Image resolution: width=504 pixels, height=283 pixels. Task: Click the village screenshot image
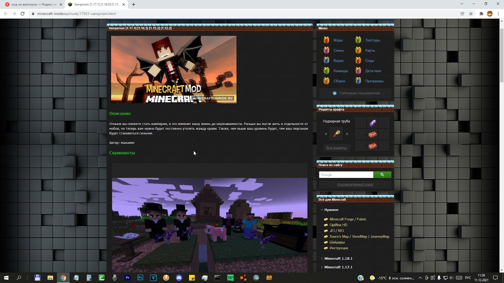pos(209,225)
